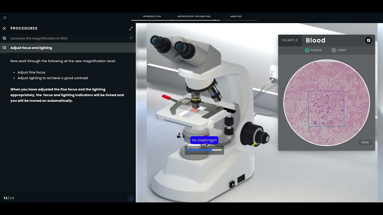The image size is (383, 215).
Task: Click the Iris Diaphragm label
Action: click(x=204, y=140)
